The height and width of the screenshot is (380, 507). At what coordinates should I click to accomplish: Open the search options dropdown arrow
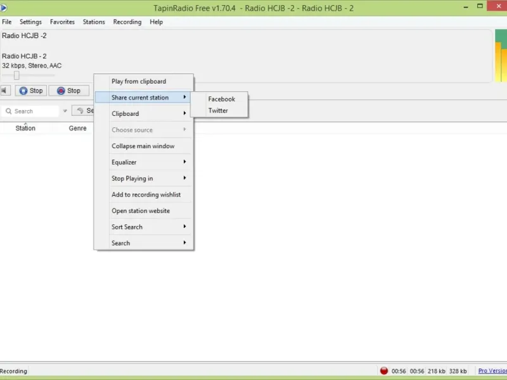pos(65,111)
